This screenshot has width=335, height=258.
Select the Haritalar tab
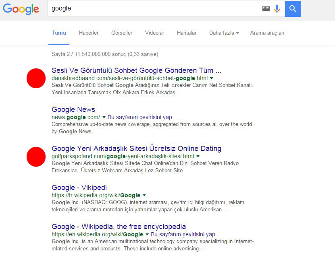187,33
